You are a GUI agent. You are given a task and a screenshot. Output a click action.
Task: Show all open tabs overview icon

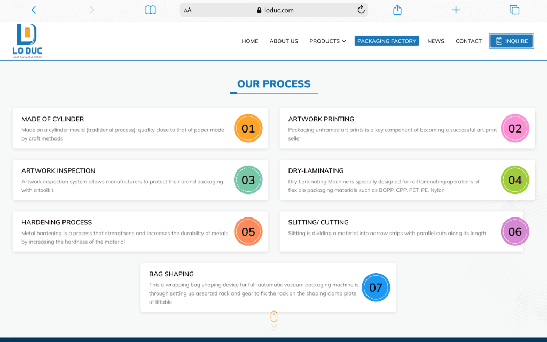click(514, 10)
